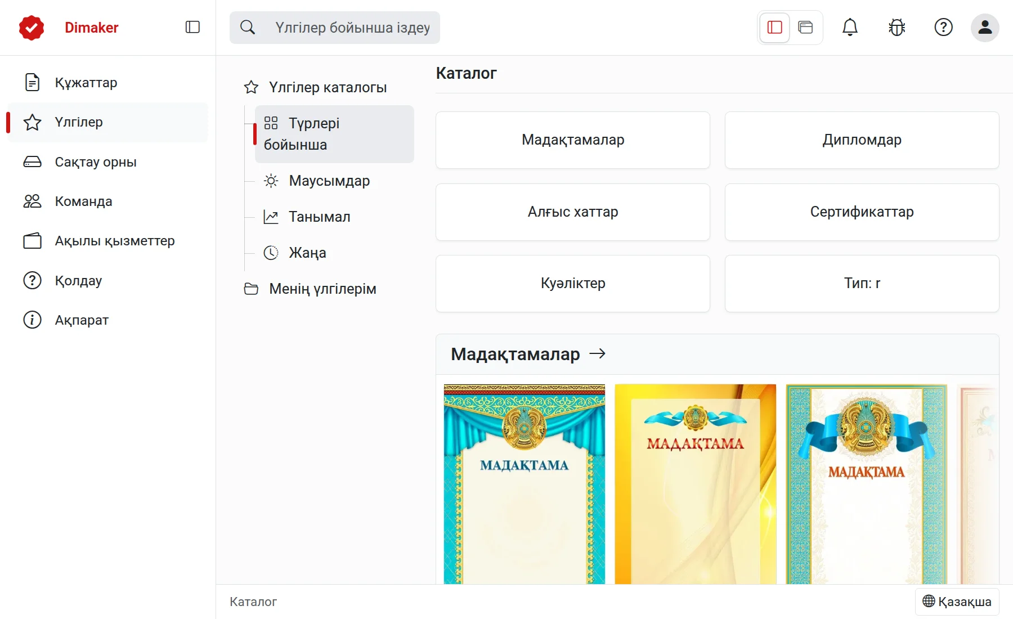Click the Үлгілер star icon in sidebar
Image resolution: width=1013 pixels, height=619 pixels.
tap(33, 122)
